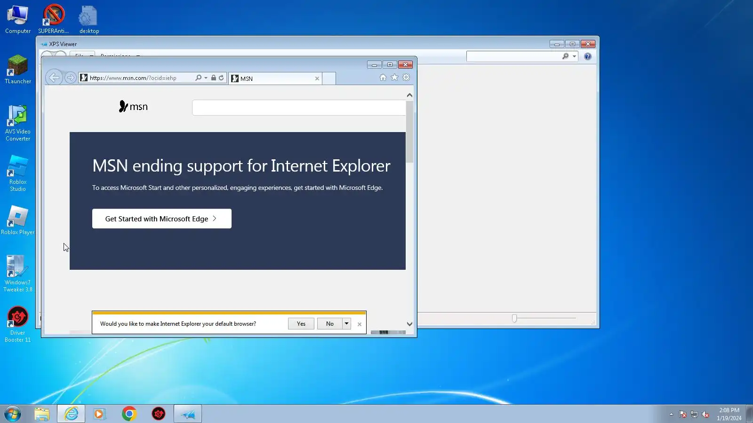
Task: Expand the XPS Viewer search options arrow
Action: point(574,56)
